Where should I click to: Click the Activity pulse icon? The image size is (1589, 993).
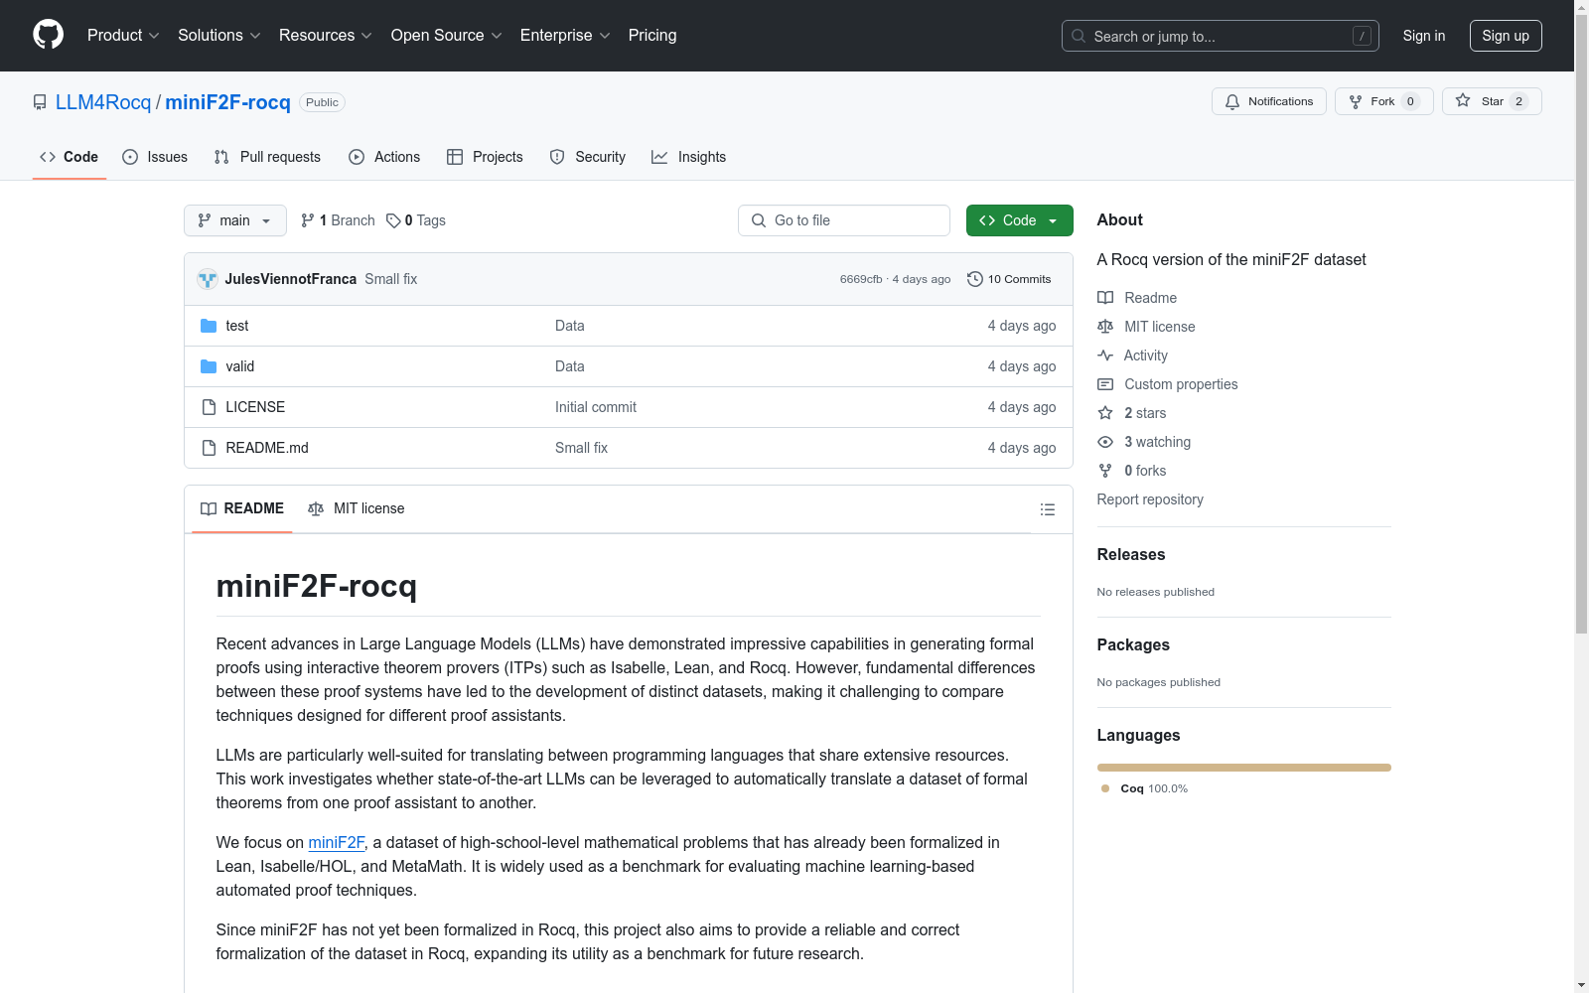(x=1105, y=355)
